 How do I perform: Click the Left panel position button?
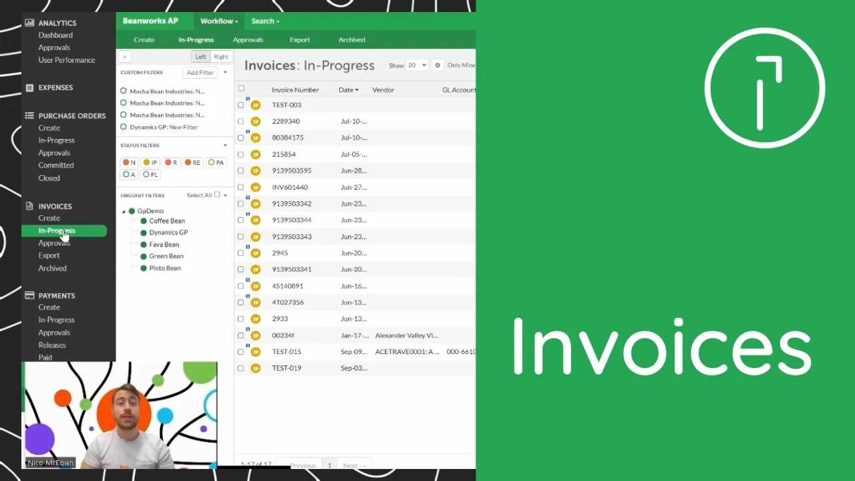200,57
